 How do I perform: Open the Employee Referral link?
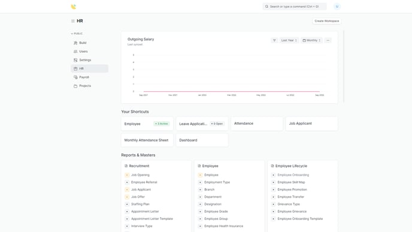144,182
